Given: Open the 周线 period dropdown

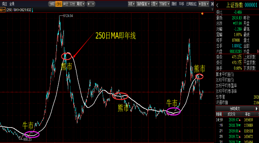Looking at the screenshot, I should click(80, 4).
